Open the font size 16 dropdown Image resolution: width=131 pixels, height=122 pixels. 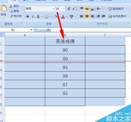pos(64,9)
